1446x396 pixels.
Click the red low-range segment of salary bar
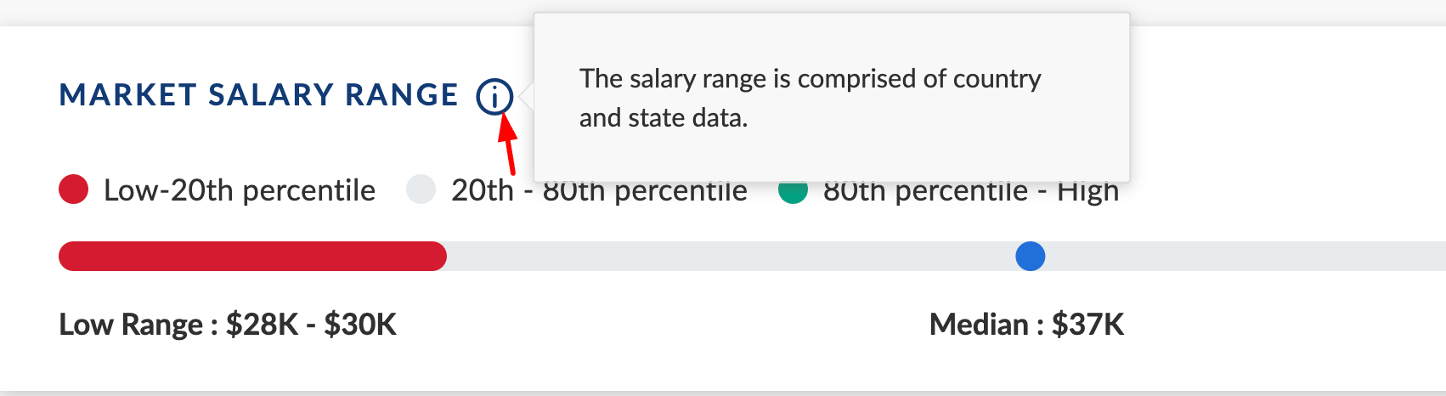[x=252, y=256]
